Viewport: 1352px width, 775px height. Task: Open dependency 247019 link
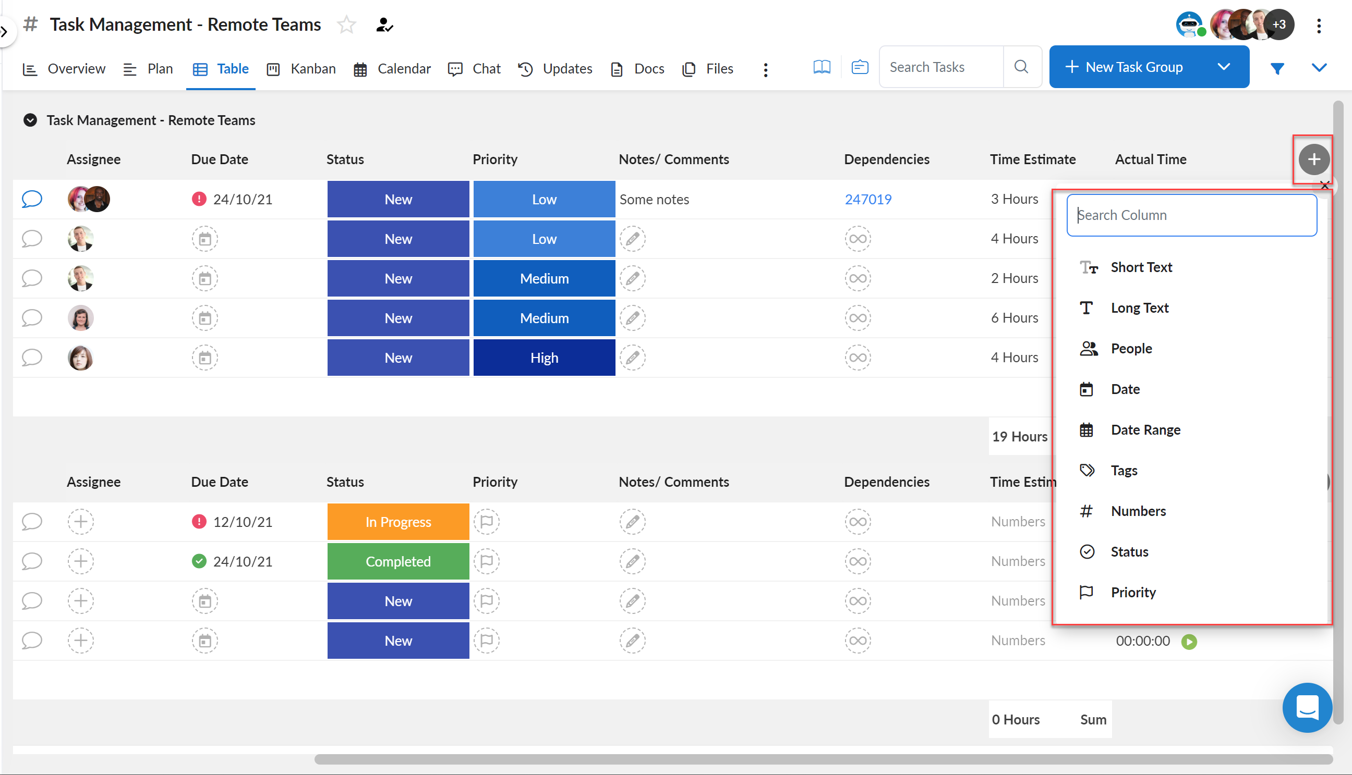pos(868,199)
